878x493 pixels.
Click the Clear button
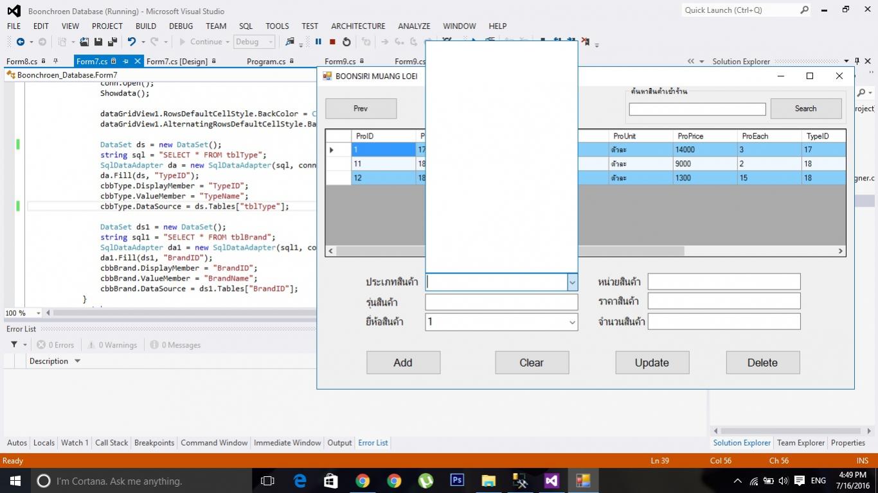click(x=532, y=363)
